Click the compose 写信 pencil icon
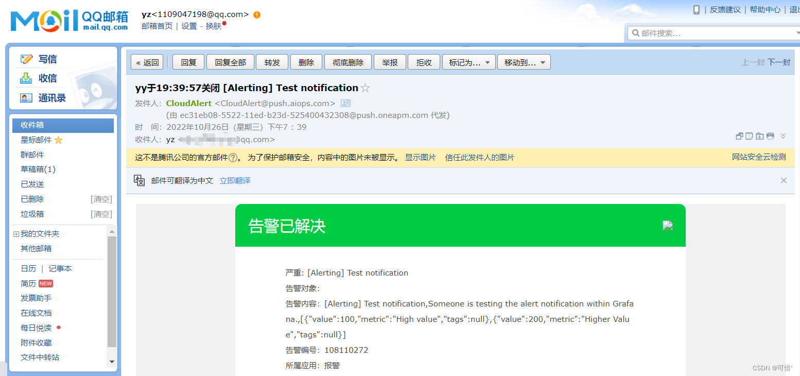 (26, 59)
